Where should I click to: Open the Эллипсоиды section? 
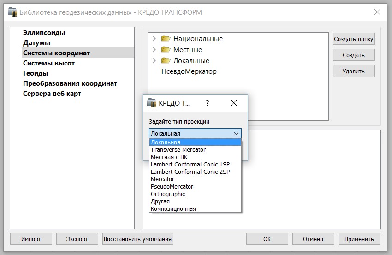click(x=44, y=33)
